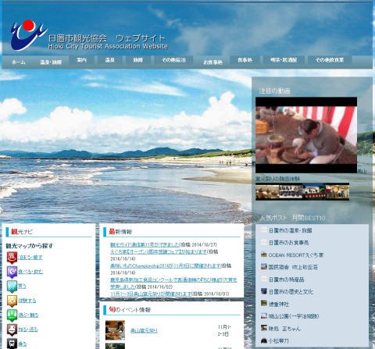
Task: Open the お食事処 main menu item
Action: click(212, 62)
